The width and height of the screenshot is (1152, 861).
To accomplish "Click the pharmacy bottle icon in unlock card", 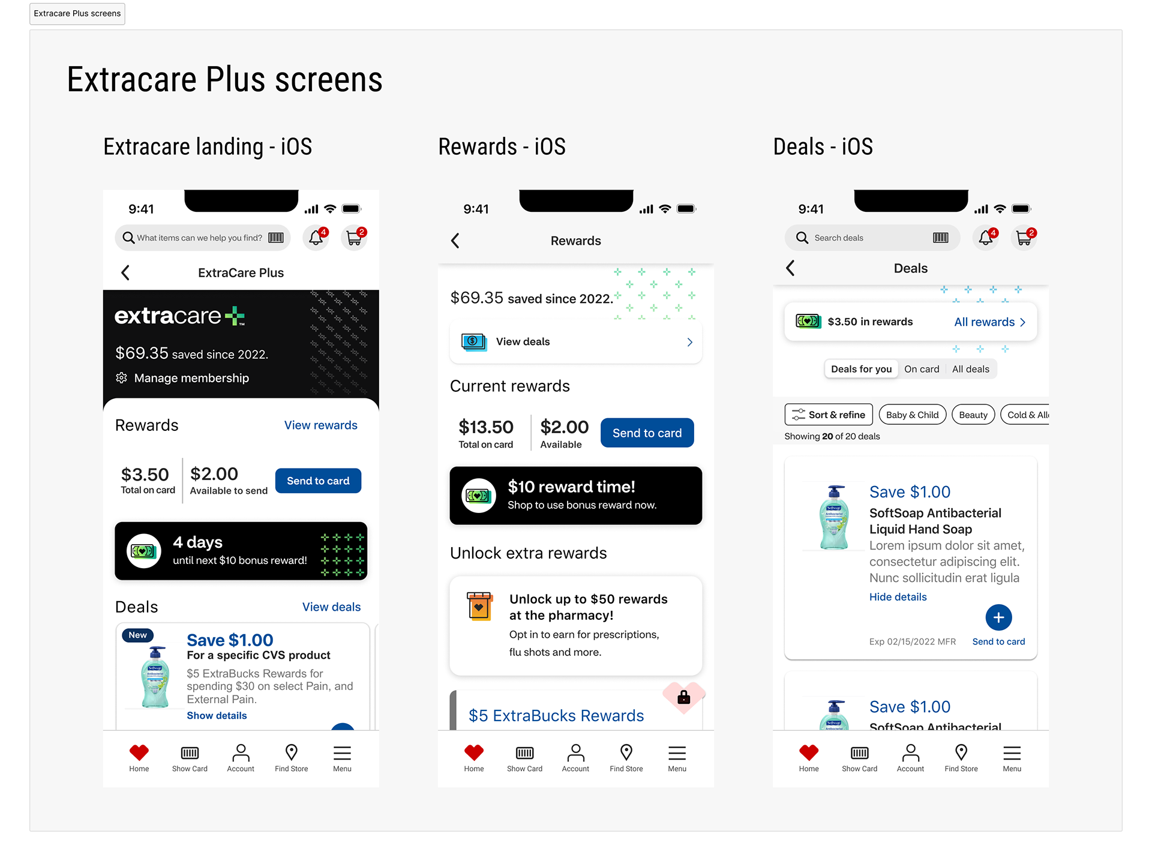I will click(479, 606).
